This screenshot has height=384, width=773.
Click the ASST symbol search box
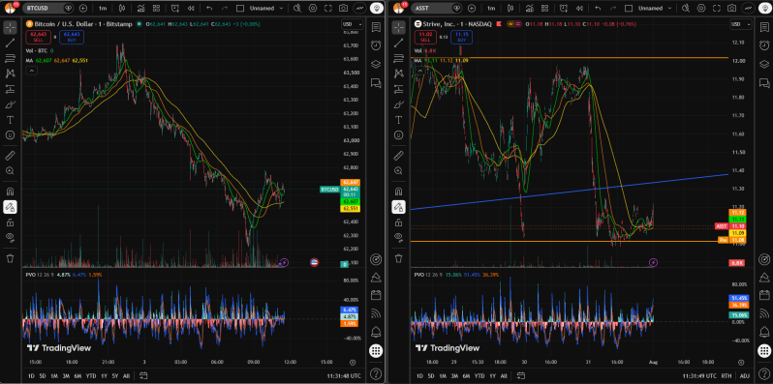point(437,9)
